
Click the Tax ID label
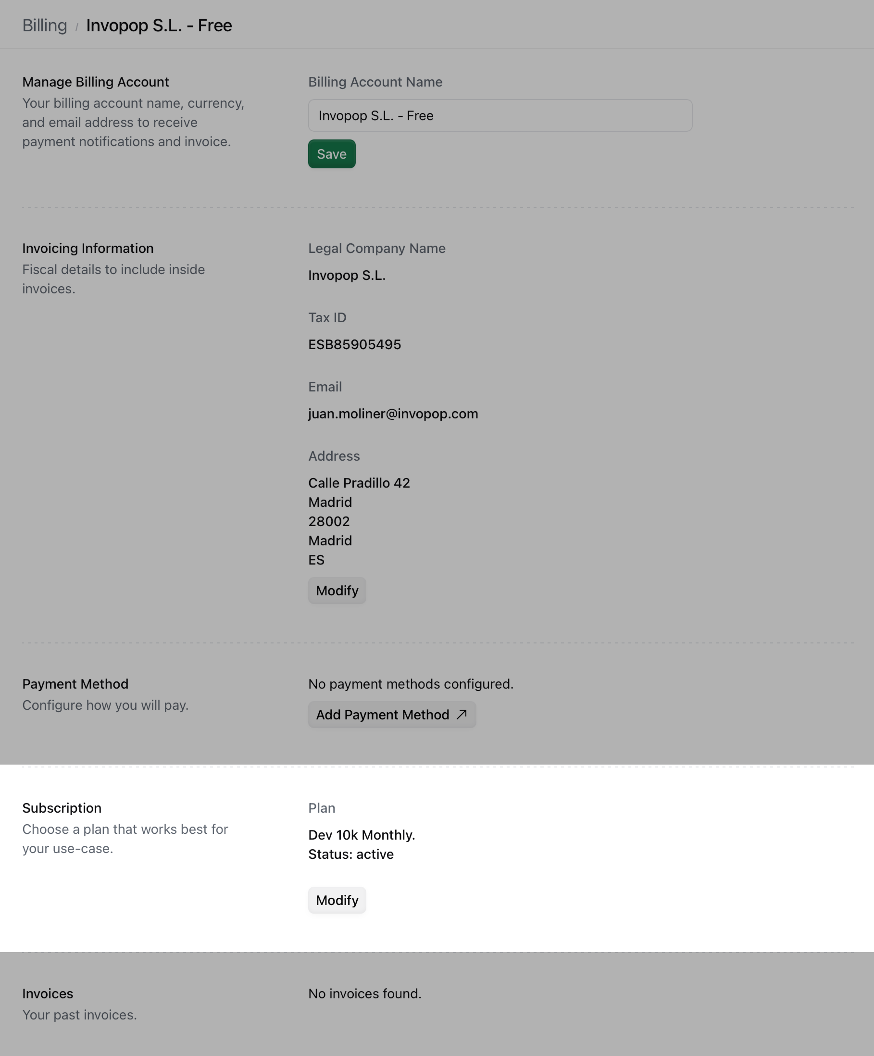click(327, 318)
